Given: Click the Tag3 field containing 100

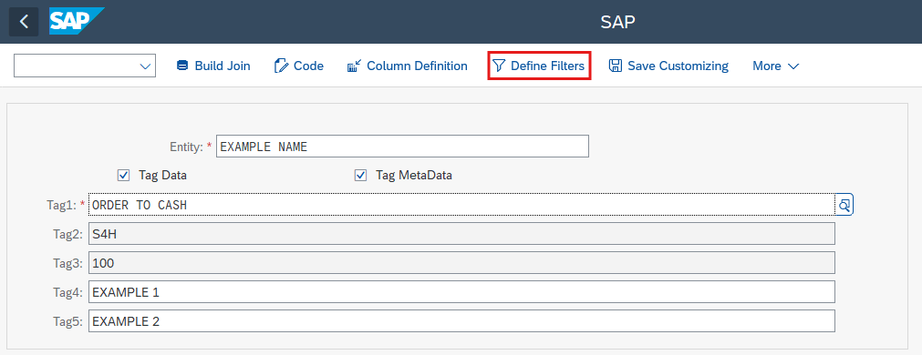Looking at the screenshot, I should click(461, 263).
